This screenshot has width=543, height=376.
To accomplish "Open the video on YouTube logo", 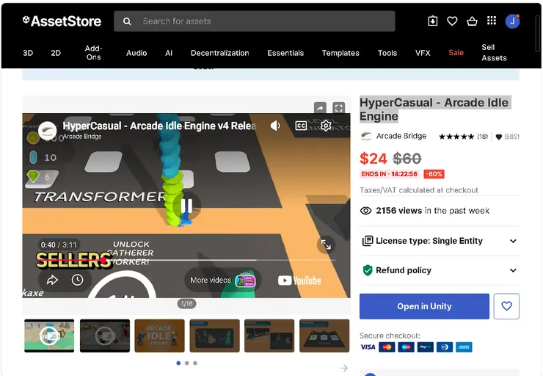I will (299, 281).
